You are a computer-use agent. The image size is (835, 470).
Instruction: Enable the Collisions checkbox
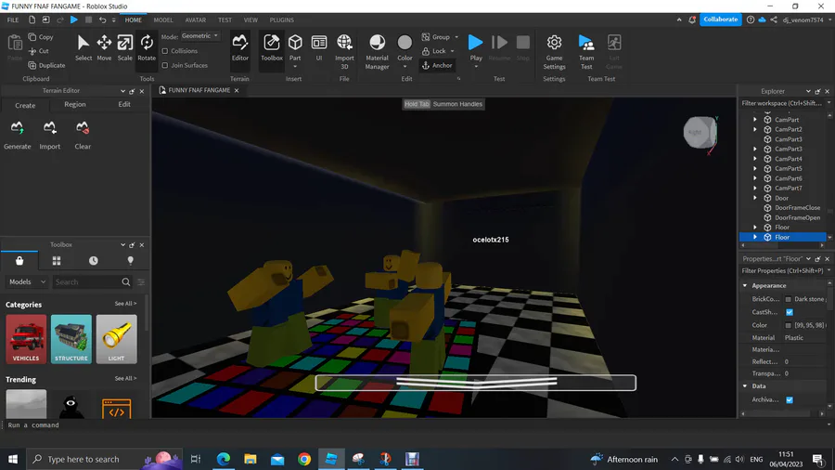[165, 51]
